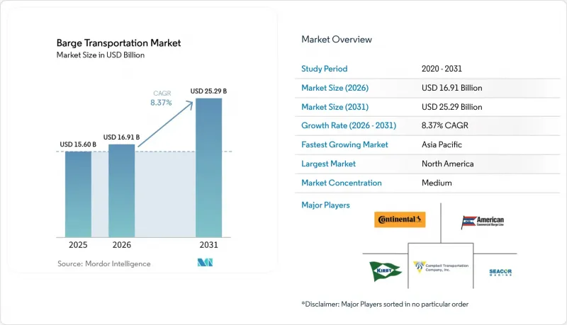Click the Market Concentration label

click(x=342, y=183)
